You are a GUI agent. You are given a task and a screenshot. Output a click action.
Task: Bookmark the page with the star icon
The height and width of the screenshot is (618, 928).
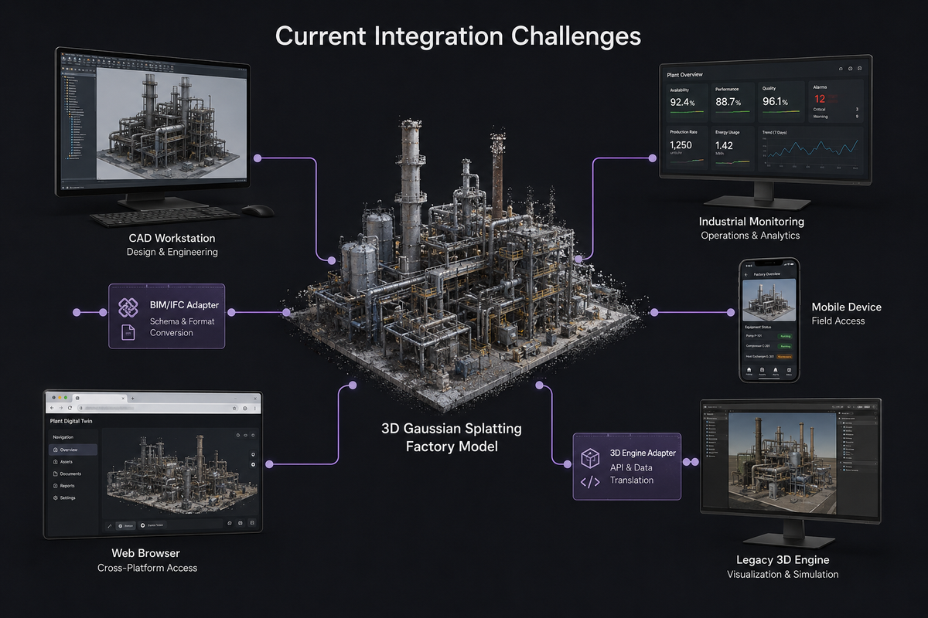pyautogui.click(x=234, y=409)
